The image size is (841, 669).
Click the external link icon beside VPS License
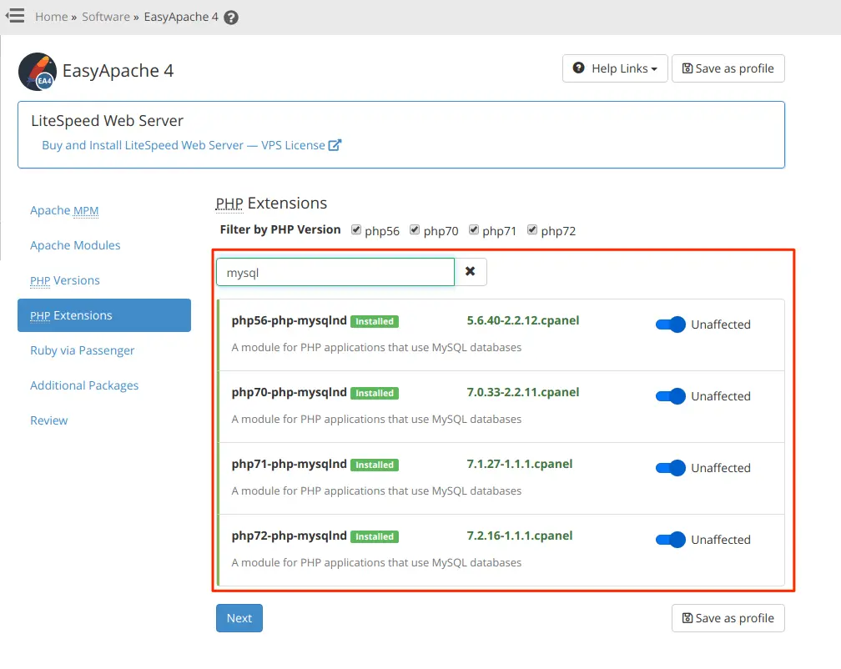click(334, 143)
